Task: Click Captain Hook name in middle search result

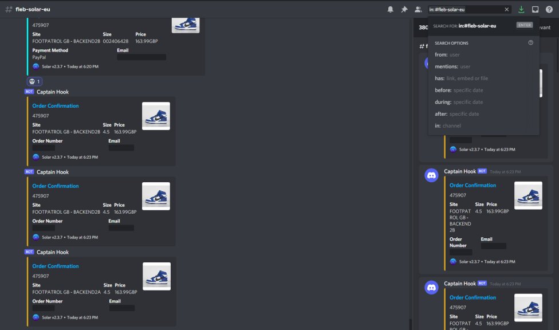Action: click(x=459, y=171)
